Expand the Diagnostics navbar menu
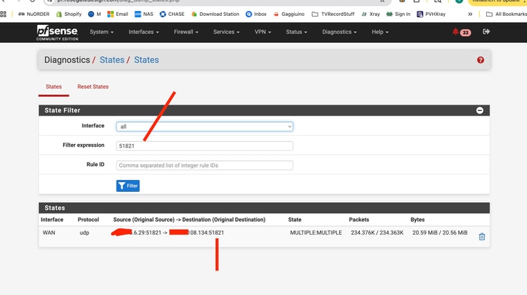The image size is (527, 295). point(339,32)
